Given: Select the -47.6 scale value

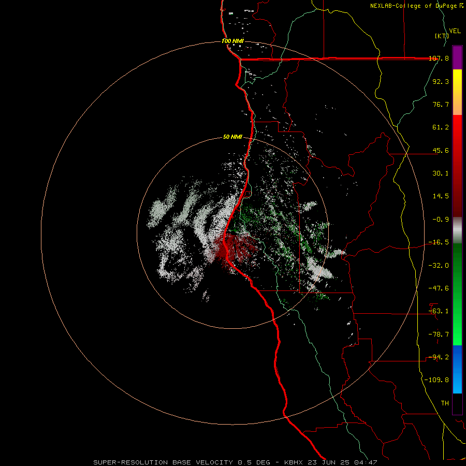Looking at the screenshot, I should click(439, 288).
